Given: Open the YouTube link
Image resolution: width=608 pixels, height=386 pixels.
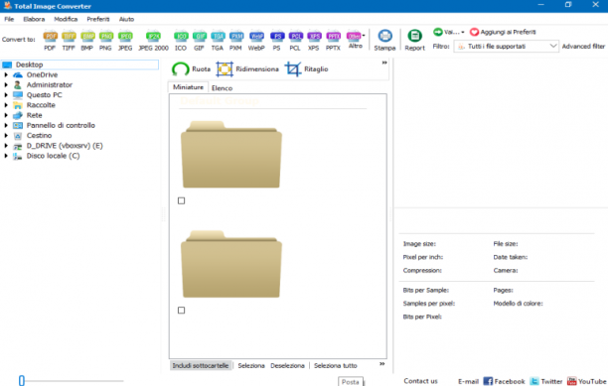Looking at the screenshot, I should pos(587,381).
